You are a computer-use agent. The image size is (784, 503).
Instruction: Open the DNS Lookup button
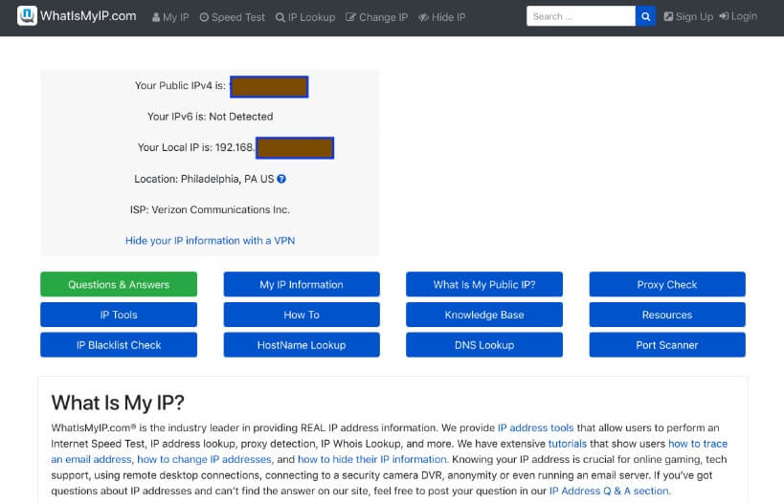(484, 344)
